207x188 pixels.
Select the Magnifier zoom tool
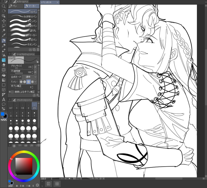(4, 6)
